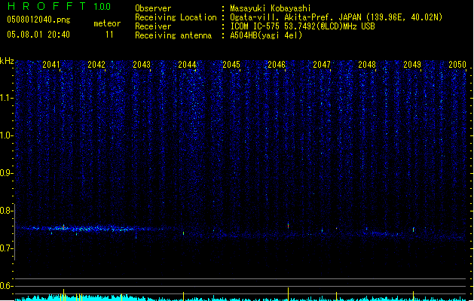474x301 pixels.
Task: Click the date stamp 05.08.01 20:40
Action: [38, 35]
